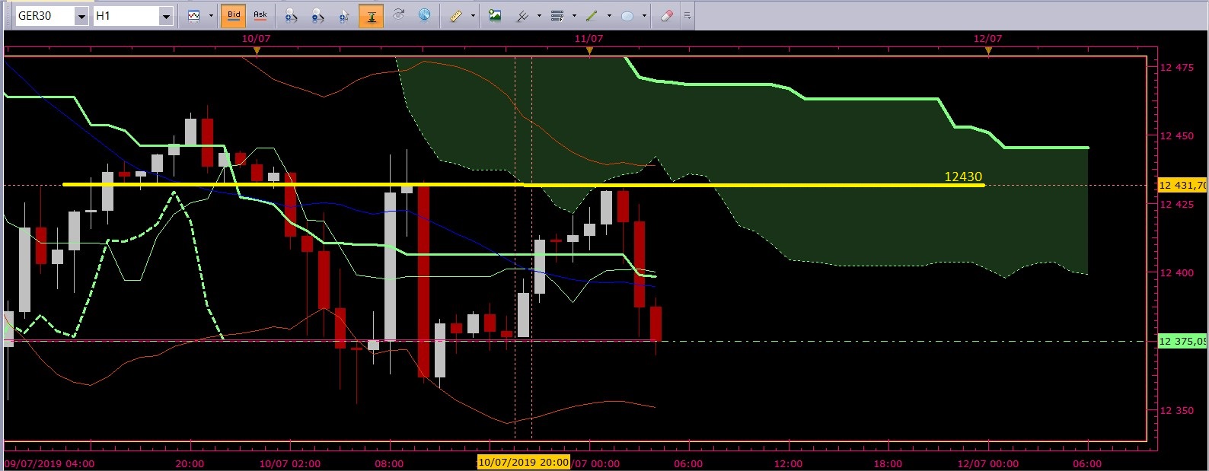This screenshot has height=471, width=1209.
Task: Expand the chart type dropdown arrow
Action: point(211,15)
